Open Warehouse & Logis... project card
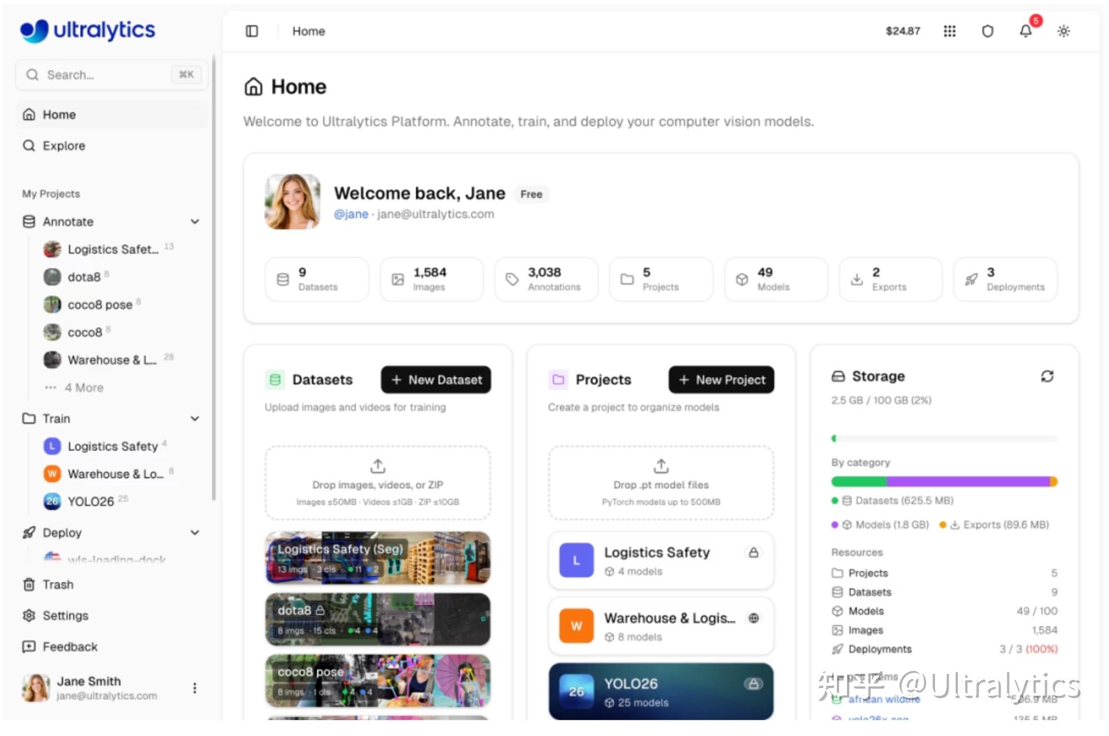Image resolution: width=1109 pixels, height=736 pixels. (661, 626)
